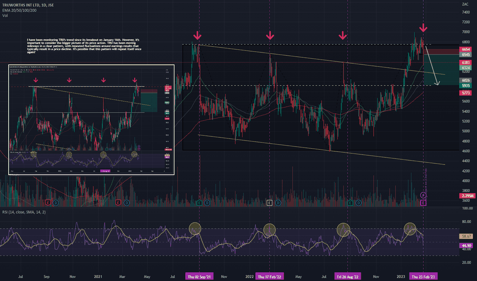This screenshot has height=281, width=477.
Task: Click the red earnings E marker near Mar 2021
Action: [118, 203]
